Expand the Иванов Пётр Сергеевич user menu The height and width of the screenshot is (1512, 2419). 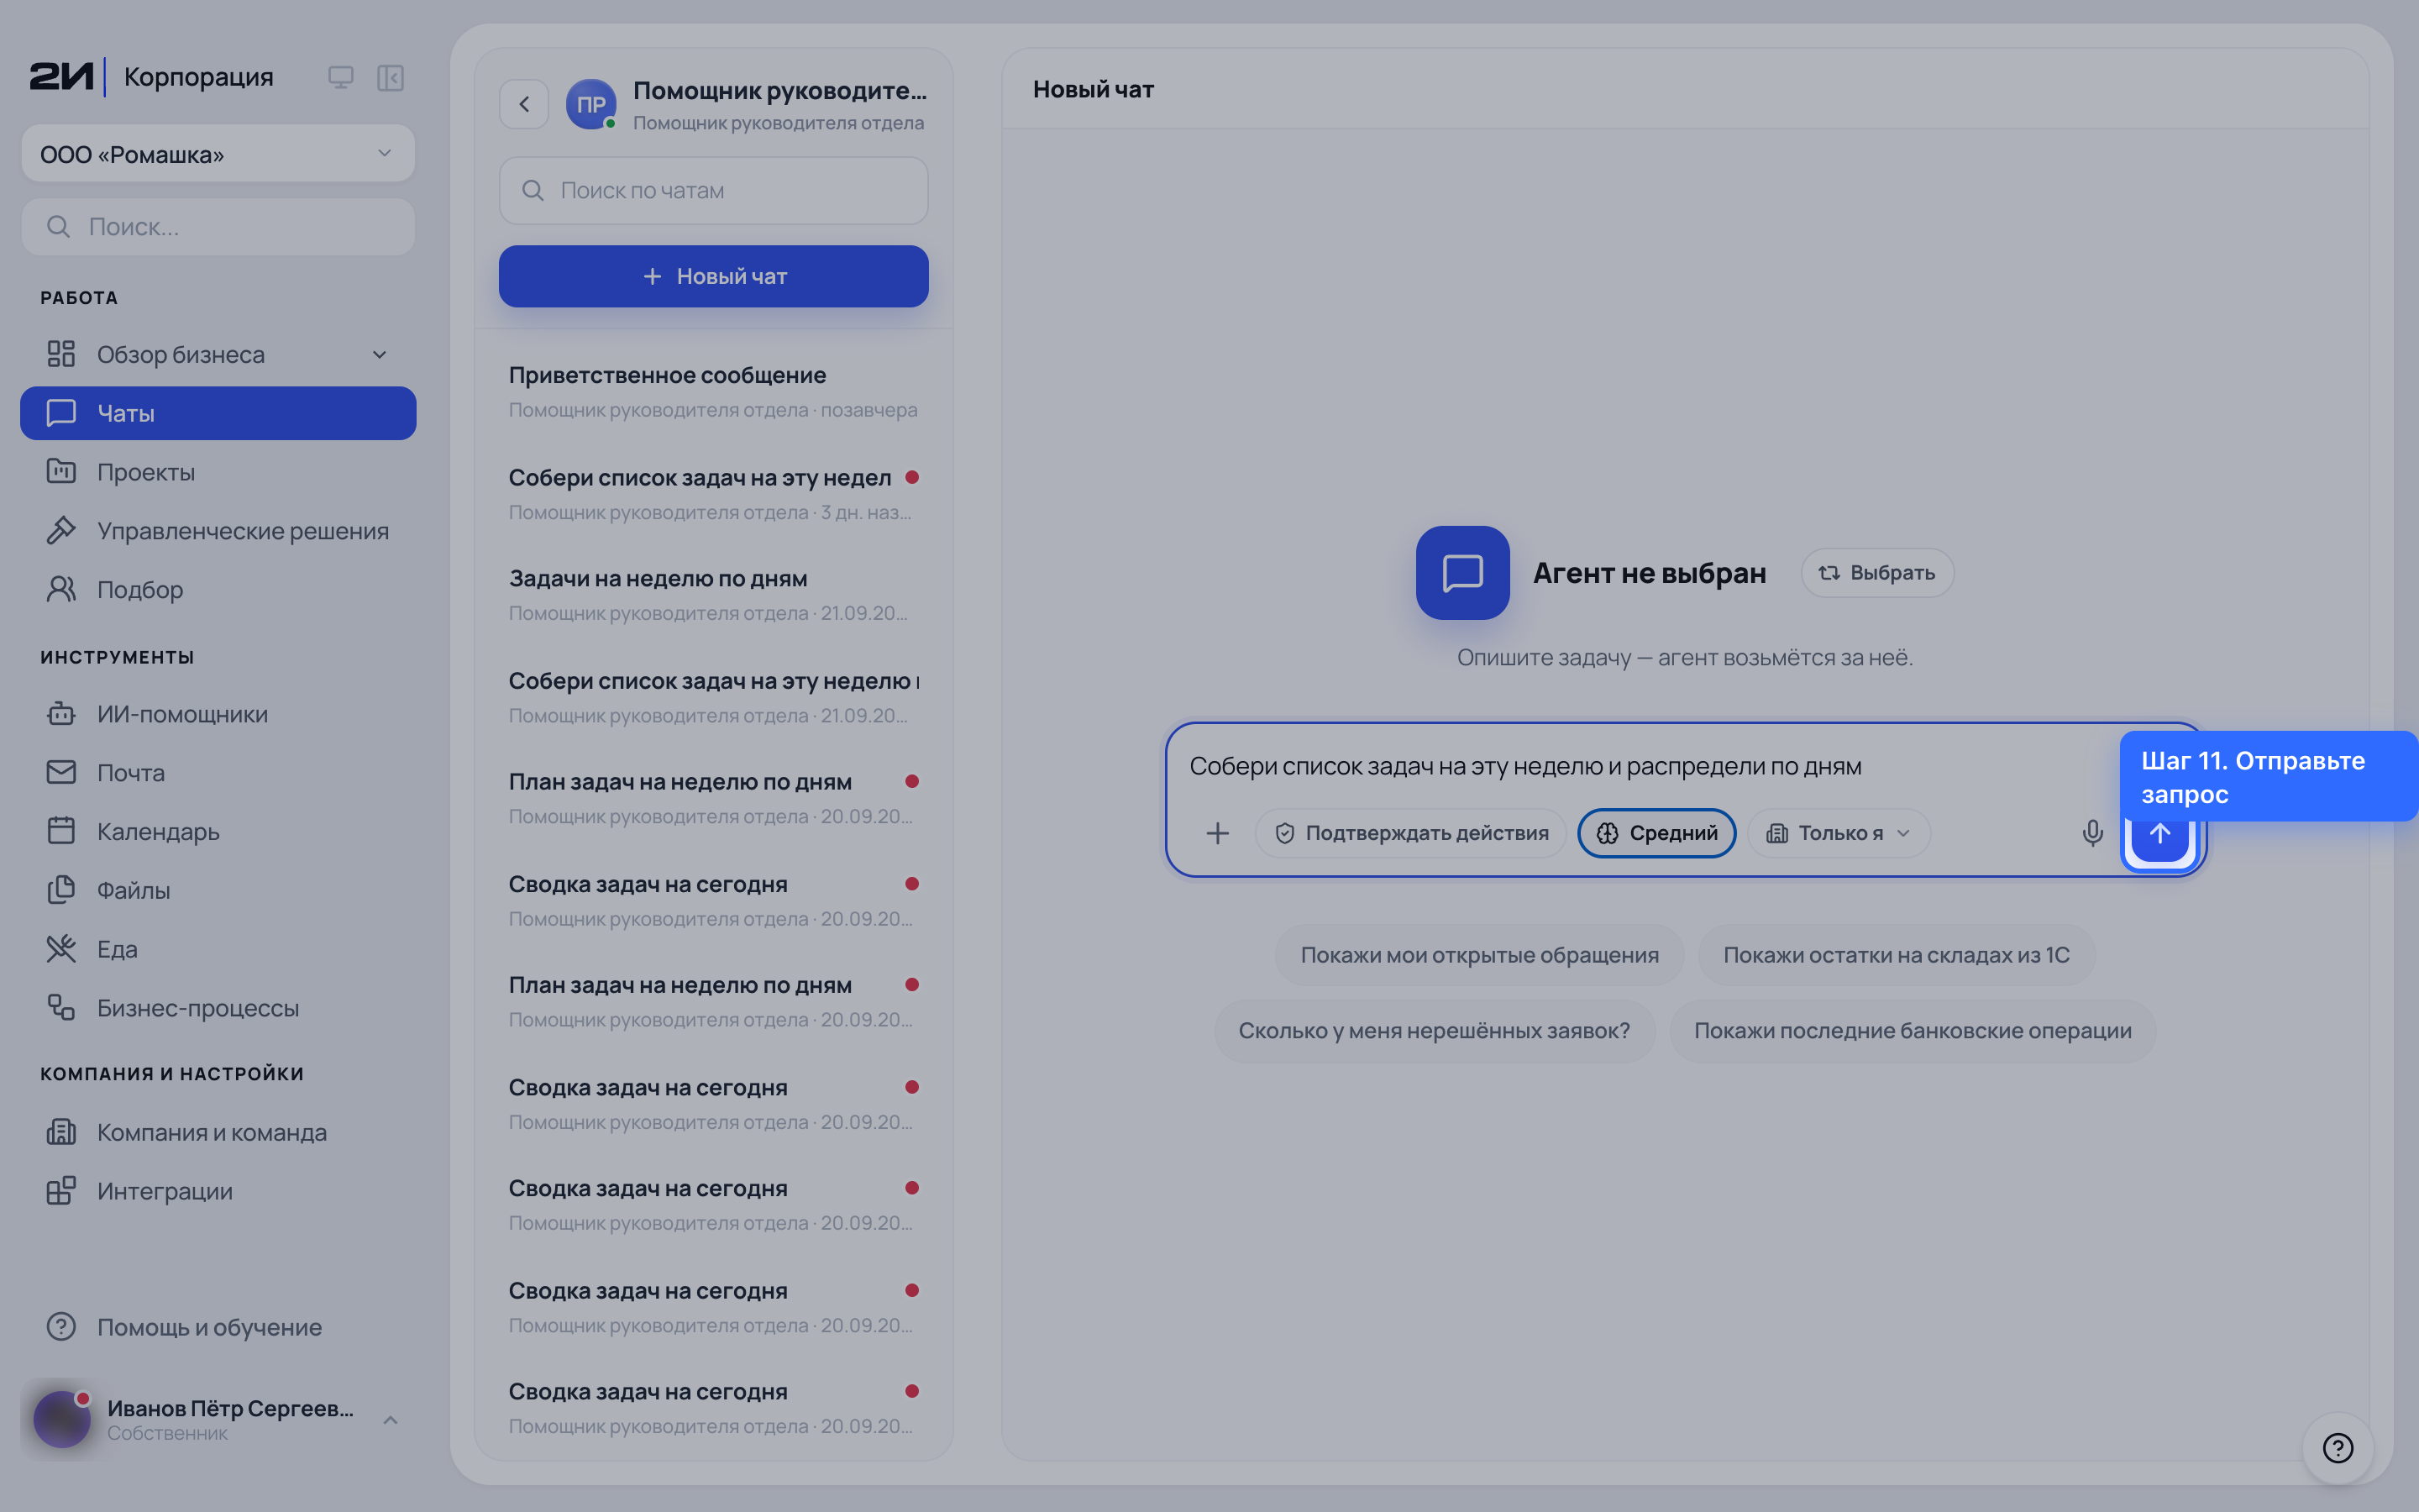pyautogui.click(x=218, y=1419)
